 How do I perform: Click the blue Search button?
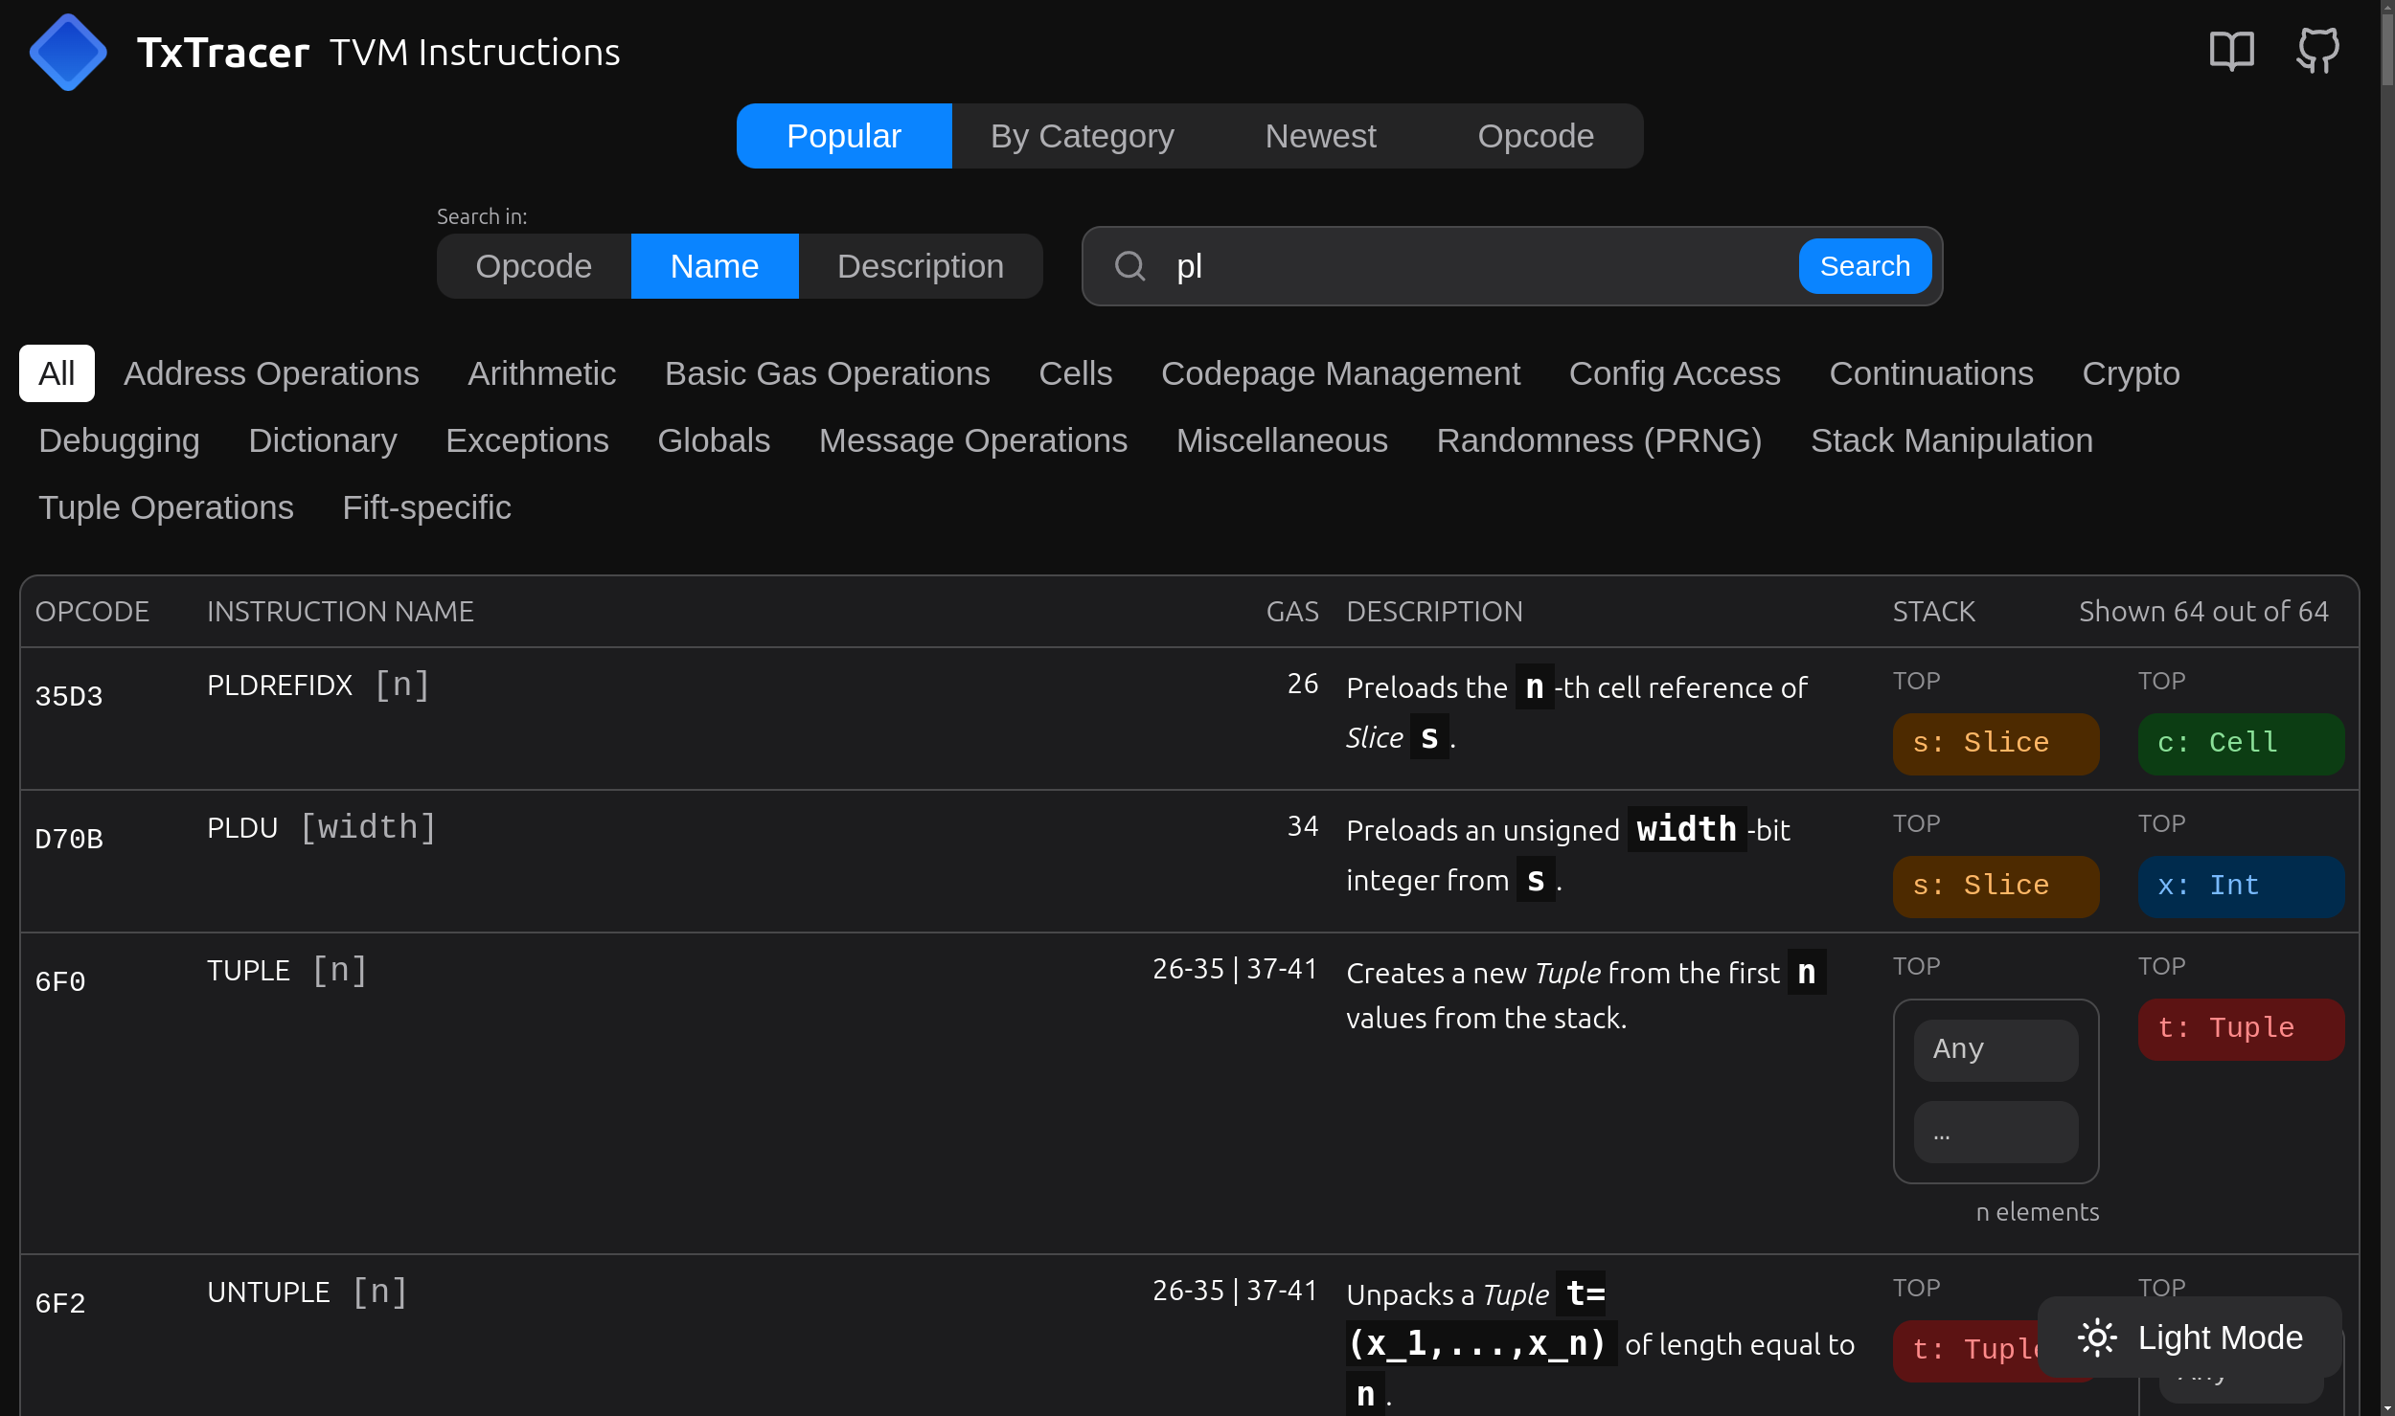point(1865,266)
